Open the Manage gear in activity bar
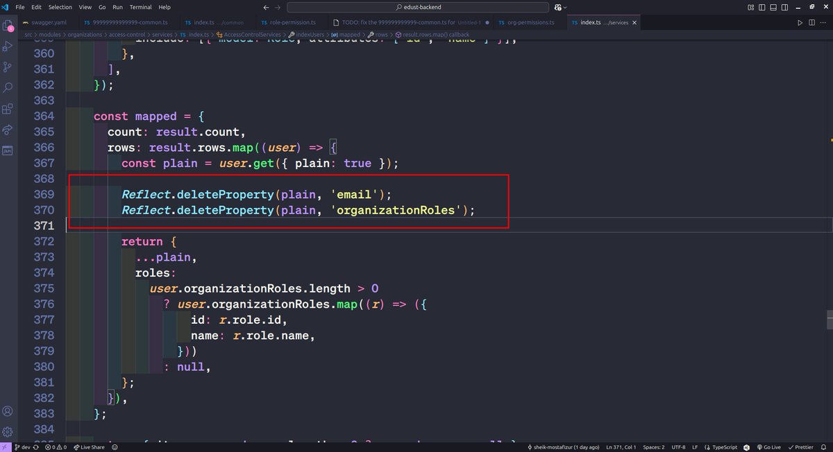 (8, 432)
